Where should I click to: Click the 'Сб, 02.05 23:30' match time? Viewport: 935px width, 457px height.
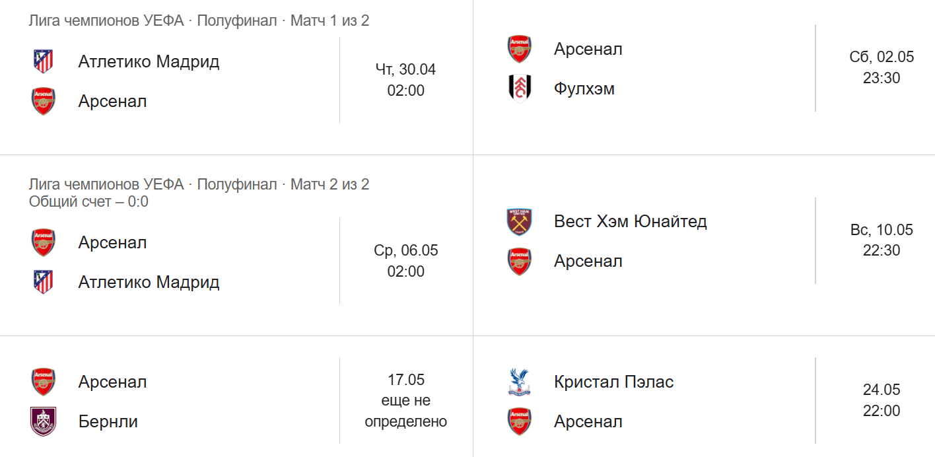coord(882,67)
